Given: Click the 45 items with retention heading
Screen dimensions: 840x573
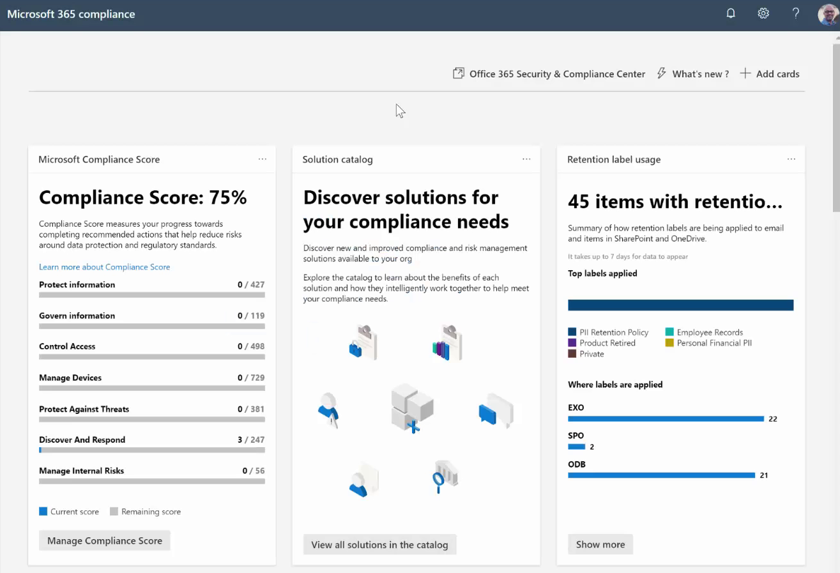Looking at the screenshot, I should pos(675,202).
